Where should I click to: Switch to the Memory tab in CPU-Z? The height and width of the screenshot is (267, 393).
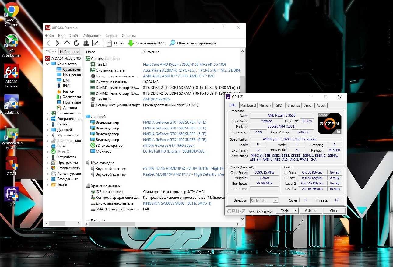pos(265,105)
